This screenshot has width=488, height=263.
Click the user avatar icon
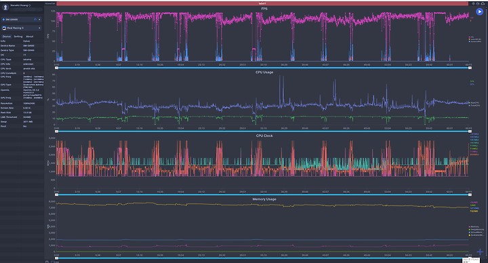(x=5, y=7)
